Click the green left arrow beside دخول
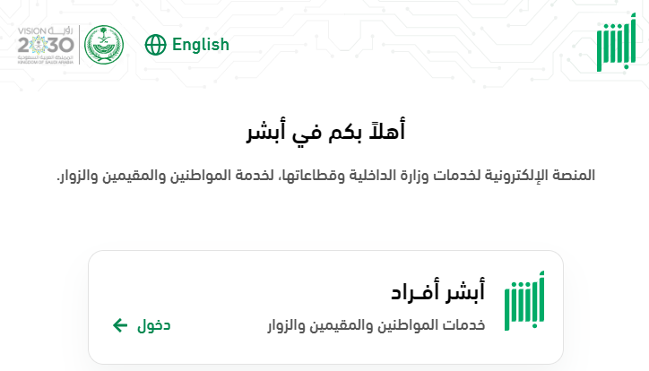Screen dimensions: 649x371 [120, 325]
